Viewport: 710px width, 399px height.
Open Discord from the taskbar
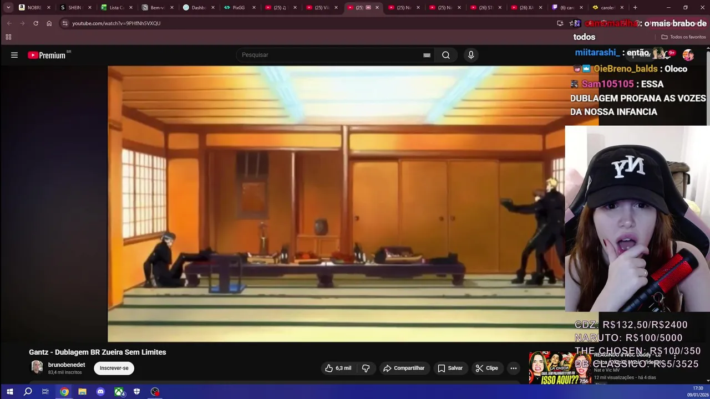point(100,392)
